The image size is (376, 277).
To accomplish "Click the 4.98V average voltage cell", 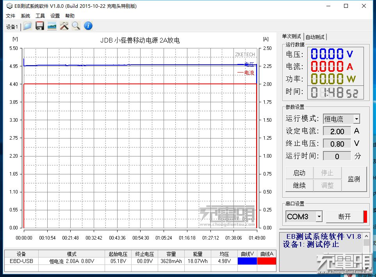I will 225,261.
